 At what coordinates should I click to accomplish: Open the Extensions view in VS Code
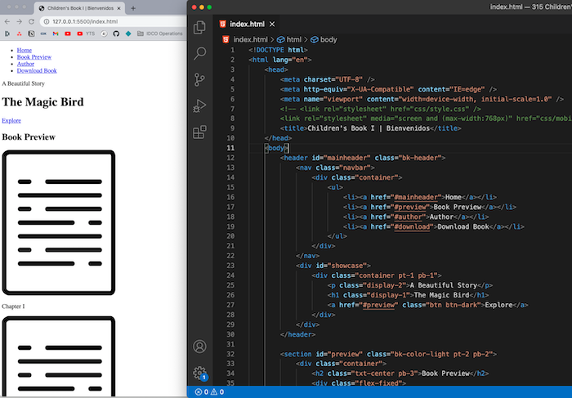coord(199,132)
